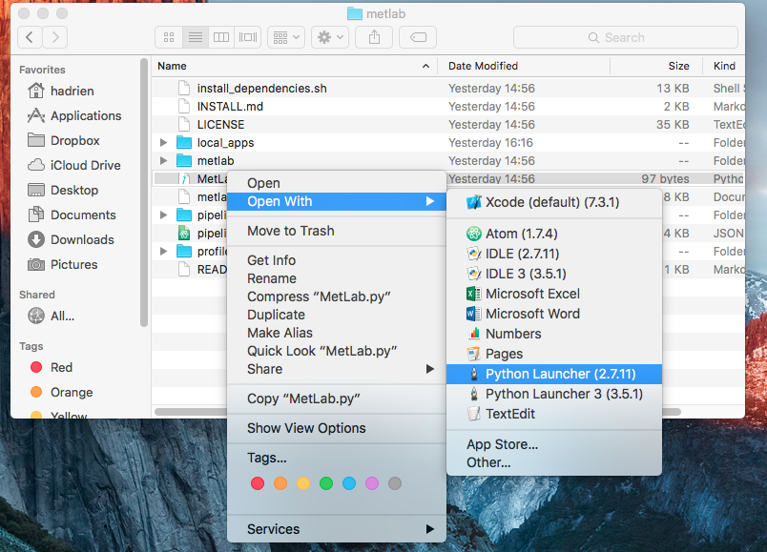Screen dimensions: 767x552
Task: Choose Show View Options
Action: pyautogui.click(x=337, y=428)
